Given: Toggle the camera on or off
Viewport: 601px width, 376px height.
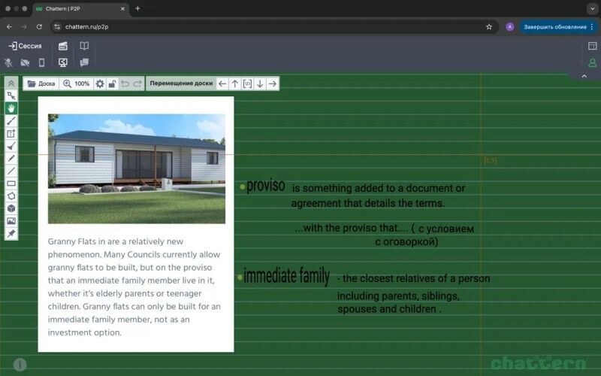Looking at the screenshot, I should pyautogui.click(x=25, y=63).
